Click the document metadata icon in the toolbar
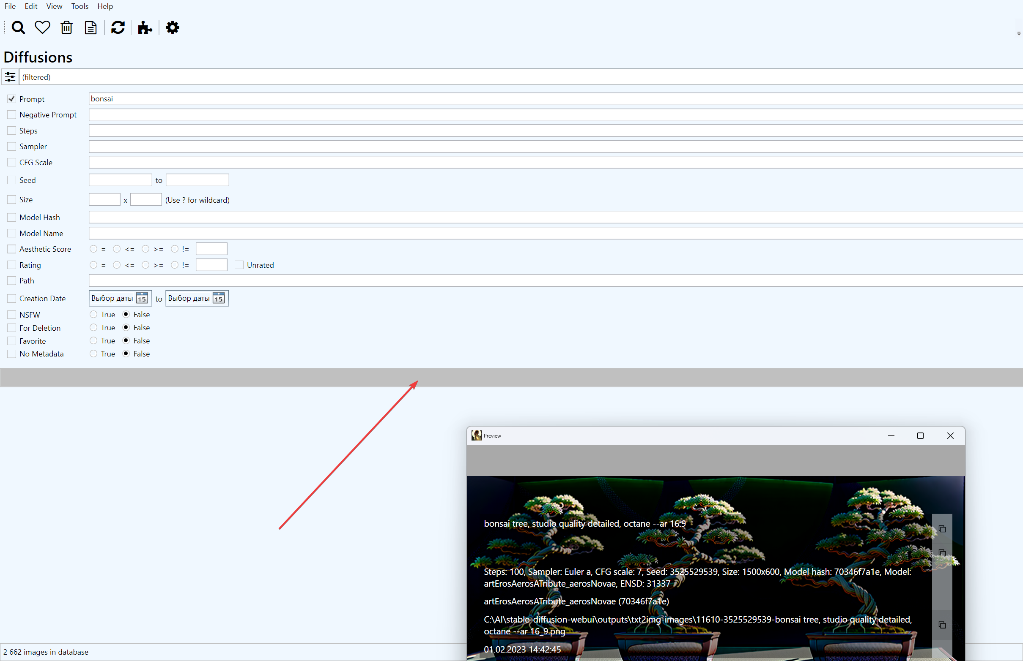1023x661 pixels. pyautogui.click(x=90, y=27)
